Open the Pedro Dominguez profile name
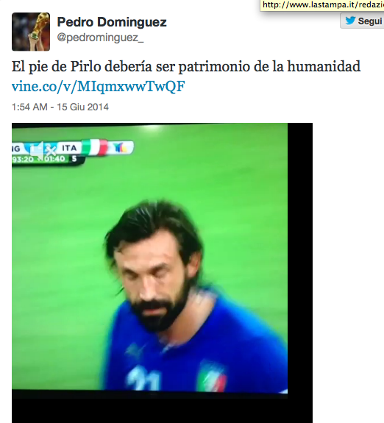This screenshot has height=423, width=384. coord(112,22)
